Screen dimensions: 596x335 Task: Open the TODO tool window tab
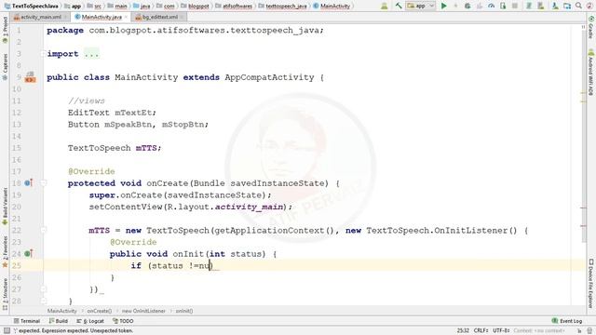coord(123,321)
